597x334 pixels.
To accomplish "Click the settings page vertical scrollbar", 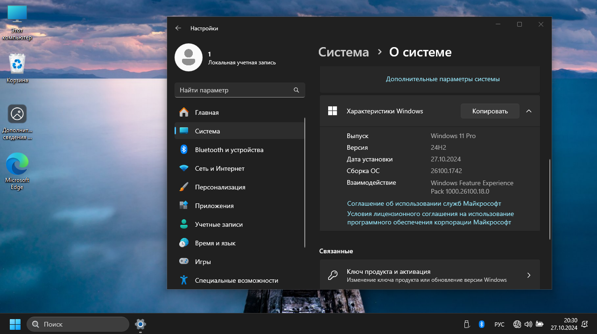I will [549, 200].
